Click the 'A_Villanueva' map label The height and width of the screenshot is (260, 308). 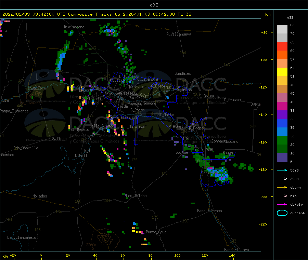(179, 34)
